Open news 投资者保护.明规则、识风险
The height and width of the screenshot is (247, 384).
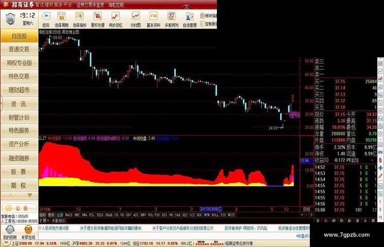click(x=246, y=228)
